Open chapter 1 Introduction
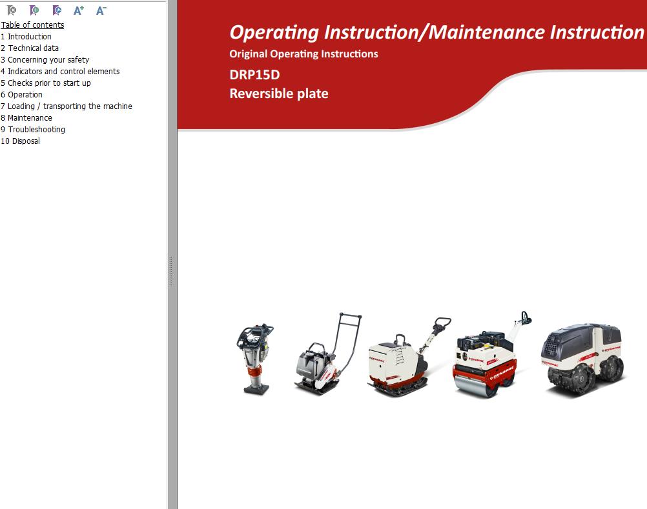 [x=26, y=37]
